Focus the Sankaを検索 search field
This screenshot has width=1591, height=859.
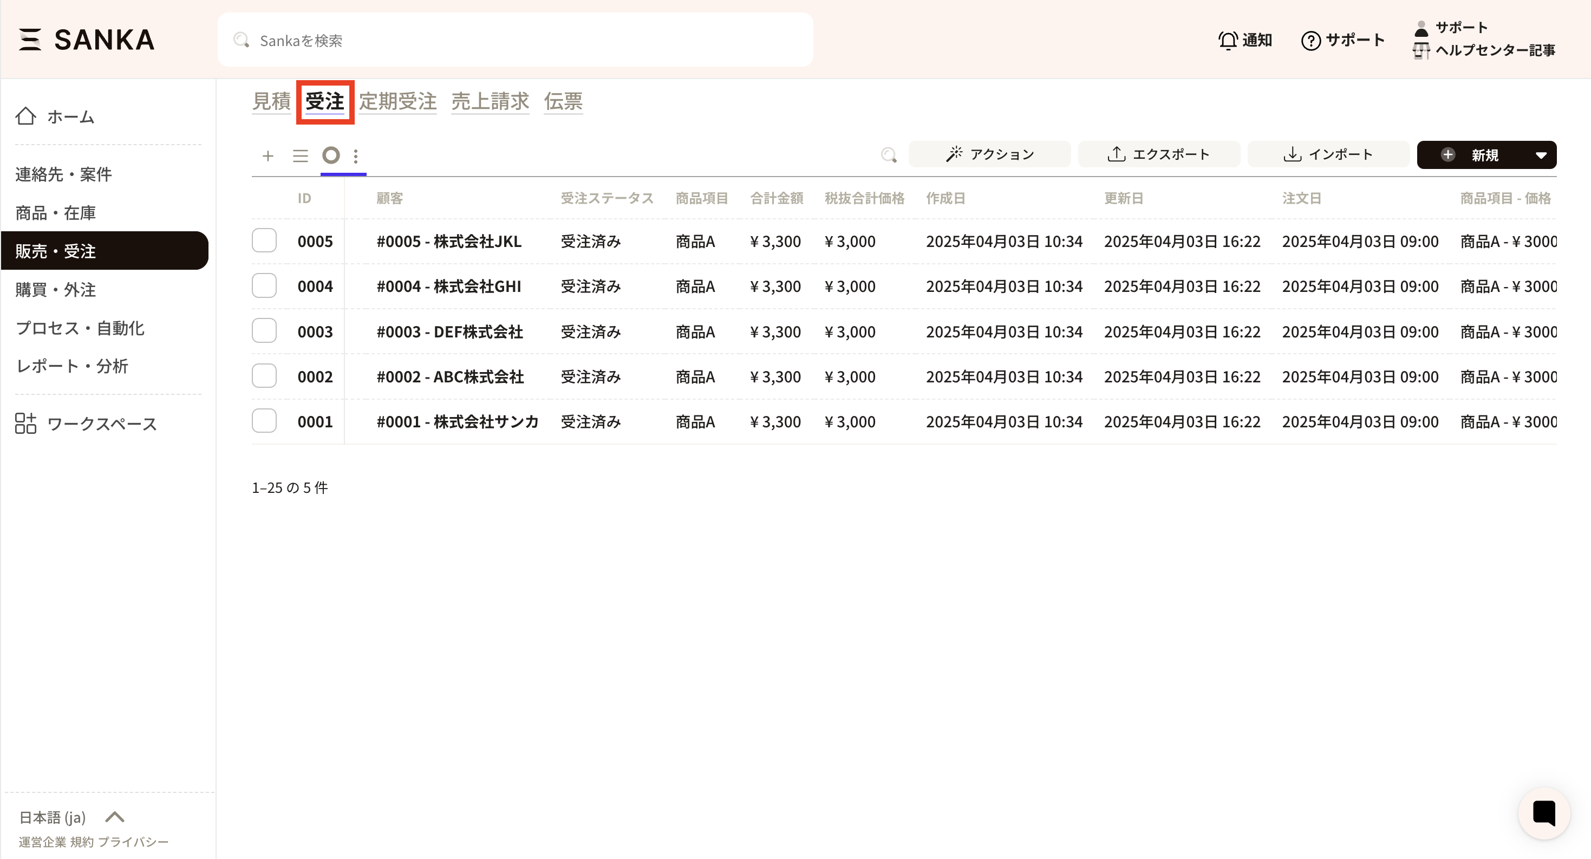click(515, 40)
